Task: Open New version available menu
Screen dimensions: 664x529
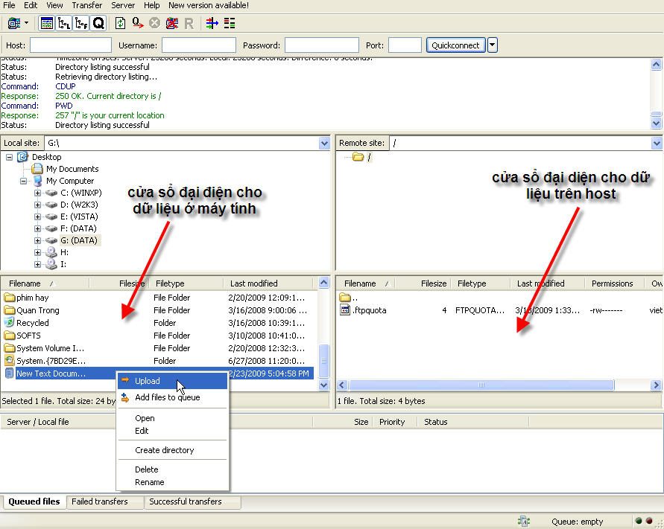Action: [209, 5]
